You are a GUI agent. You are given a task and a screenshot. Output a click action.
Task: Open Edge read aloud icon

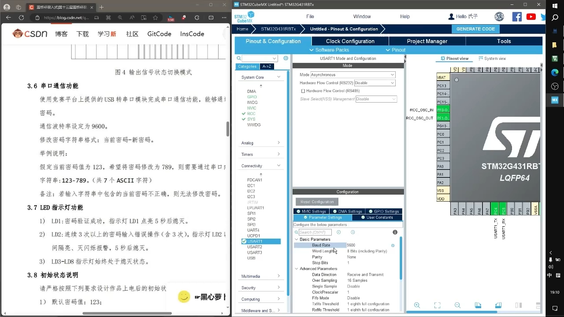coord(132,18)
